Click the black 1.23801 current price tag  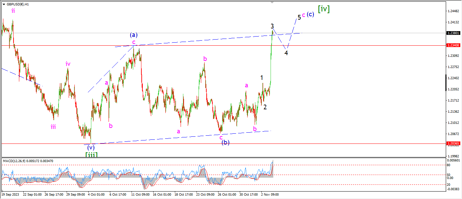[453, 33]
